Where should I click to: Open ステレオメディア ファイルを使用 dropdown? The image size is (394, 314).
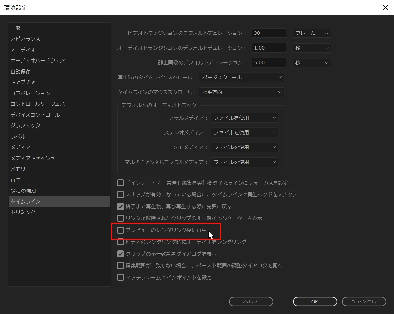coord(245,133)
